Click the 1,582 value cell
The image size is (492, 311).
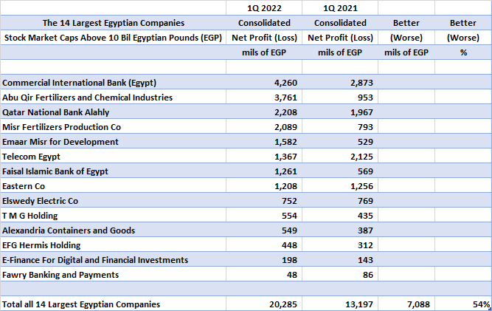click(x=264, y=141)
